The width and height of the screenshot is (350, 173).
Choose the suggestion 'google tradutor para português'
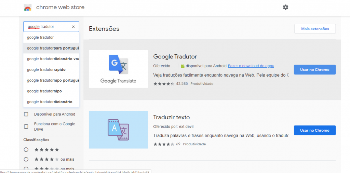[x=51, y=48]
